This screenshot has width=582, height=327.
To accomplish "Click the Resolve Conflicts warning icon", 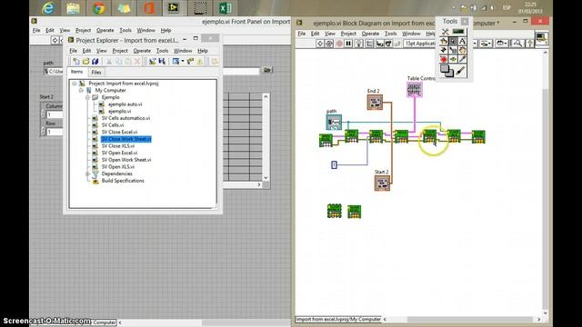I will (x=200, y=61).
